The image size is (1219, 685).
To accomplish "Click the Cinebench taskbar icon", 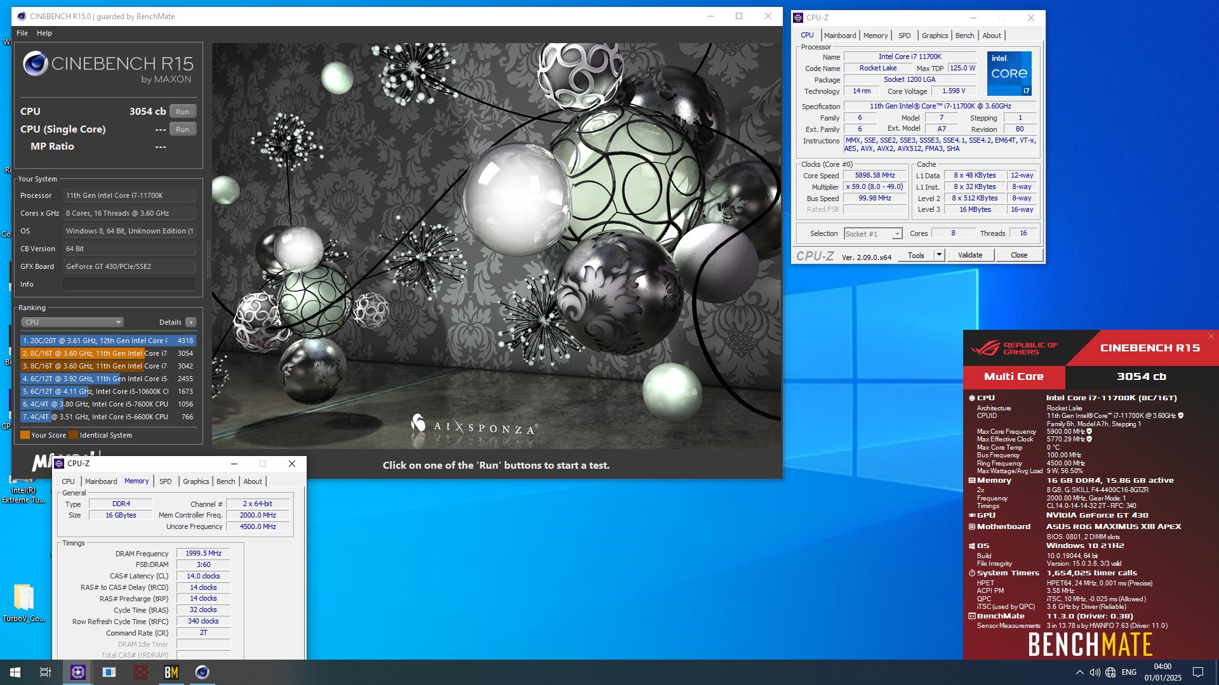I will pos(203,672).
